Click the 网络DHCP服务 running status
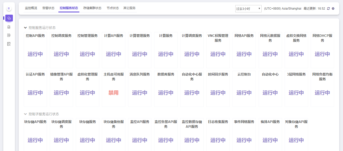This screenshot has width=343, height=151. (x=322, y=54)
